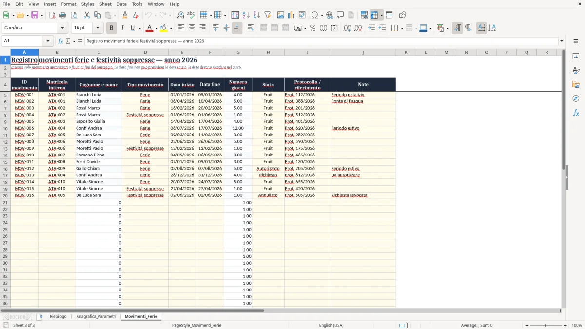Apply yellow background color swatch

164,28
